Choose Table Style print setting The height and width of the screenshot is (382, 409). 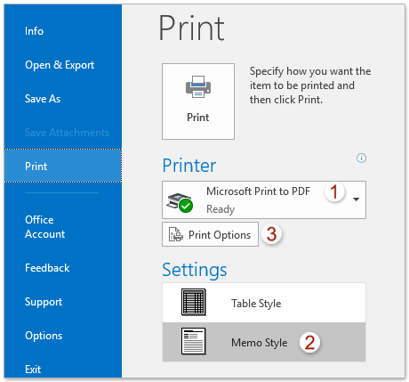264,303
